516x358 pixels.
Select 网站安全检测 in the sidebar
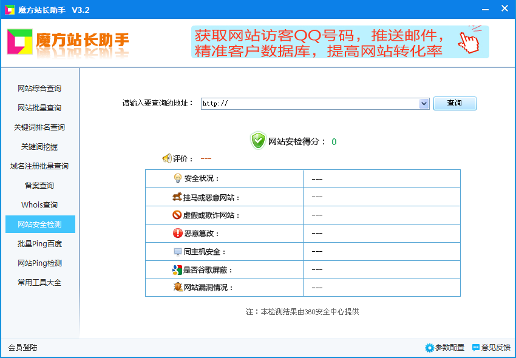pyautogui.click(x=40, y=224)
